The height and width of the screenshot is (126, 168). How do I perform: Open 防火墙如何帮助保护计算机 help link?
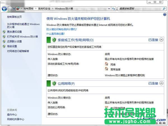62,29
